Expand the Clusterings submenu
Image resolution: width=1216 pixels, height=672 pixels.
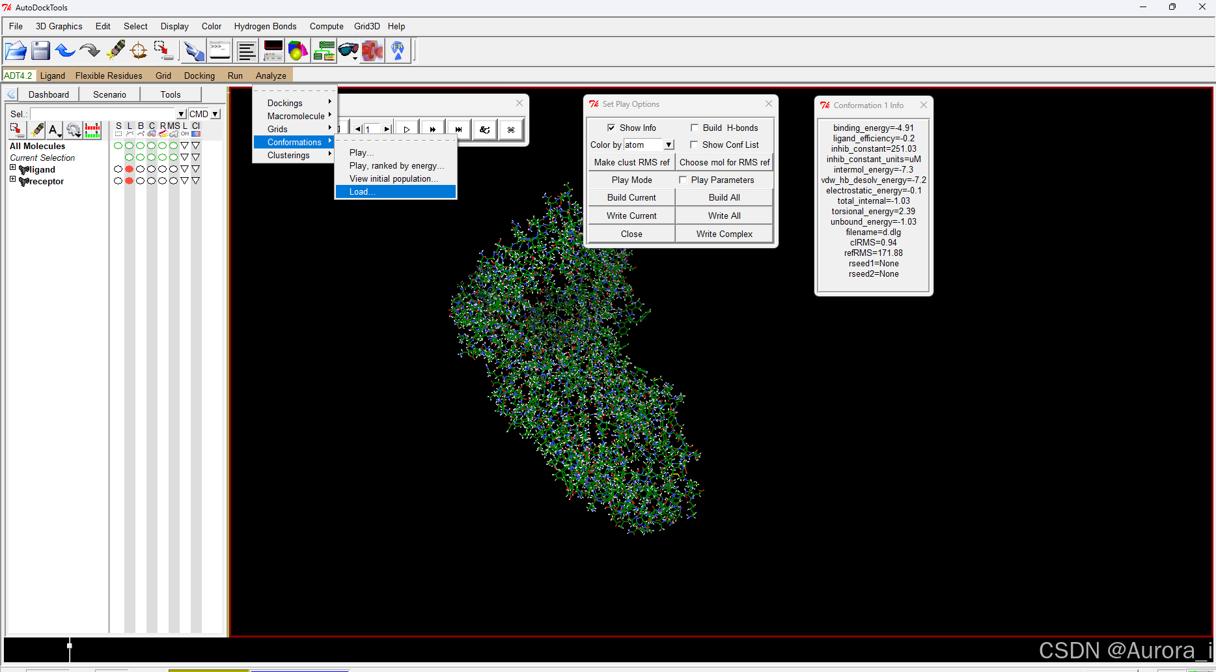294,155
